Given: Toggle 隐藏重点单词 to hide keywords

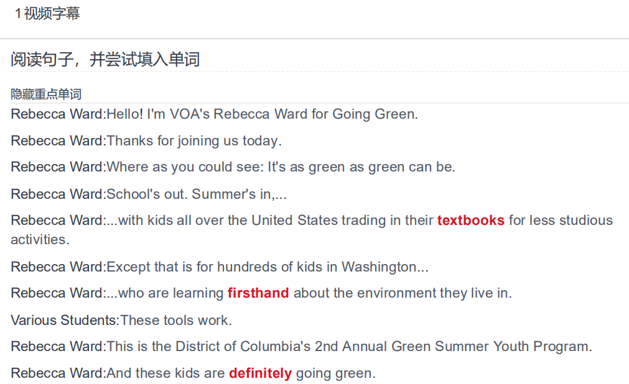Looking at the screenshot, I should pos(46,94).
